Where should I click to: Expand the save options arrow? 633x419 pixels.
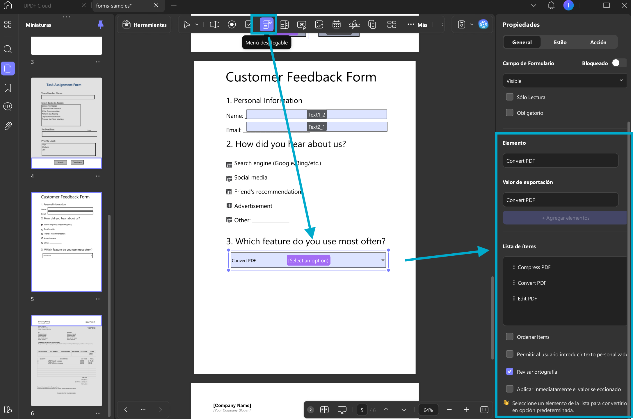tap(472, 25)
